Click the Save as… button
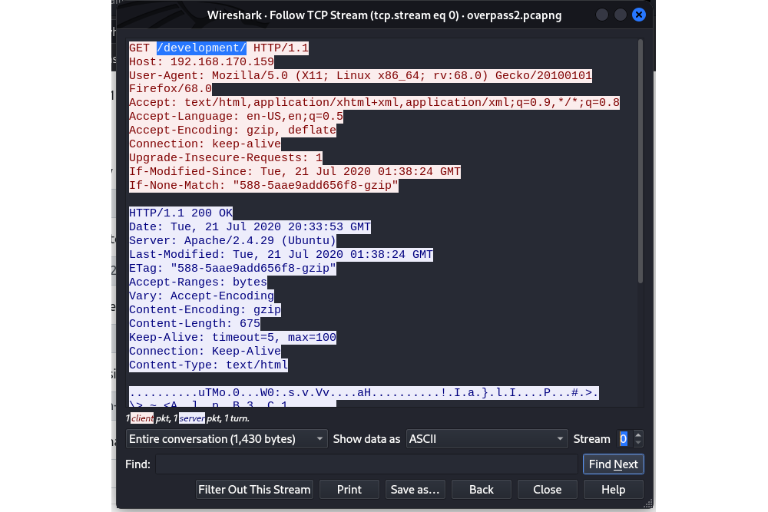 (x=415, y=490)
